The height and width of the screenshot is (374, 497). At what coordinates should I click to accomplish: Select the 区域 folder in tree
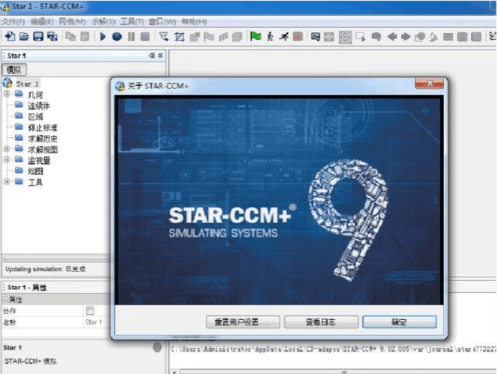coord(35,116)
